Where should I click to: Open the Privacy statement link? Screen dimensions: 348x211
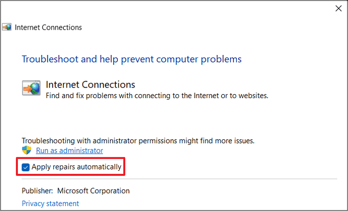coord(50,204)
